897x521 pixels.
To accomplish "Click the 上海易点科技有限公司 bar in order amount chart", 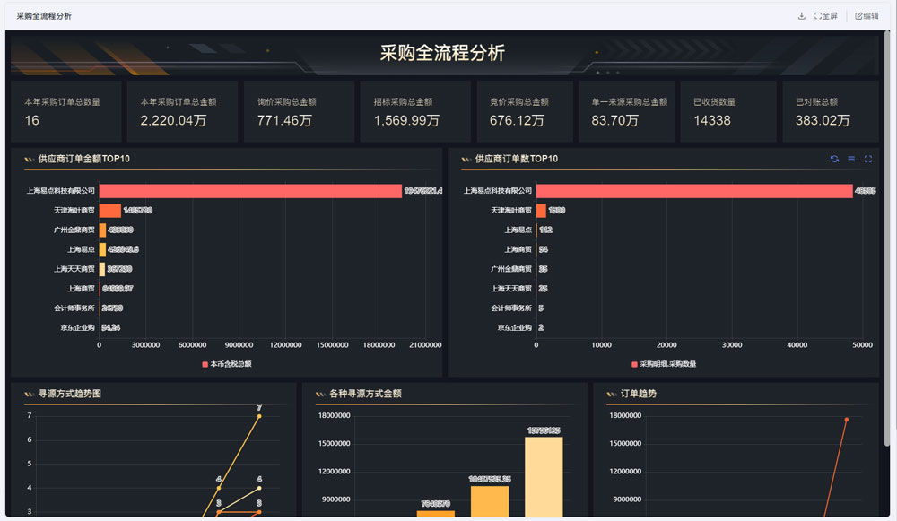I will (249, 191).
